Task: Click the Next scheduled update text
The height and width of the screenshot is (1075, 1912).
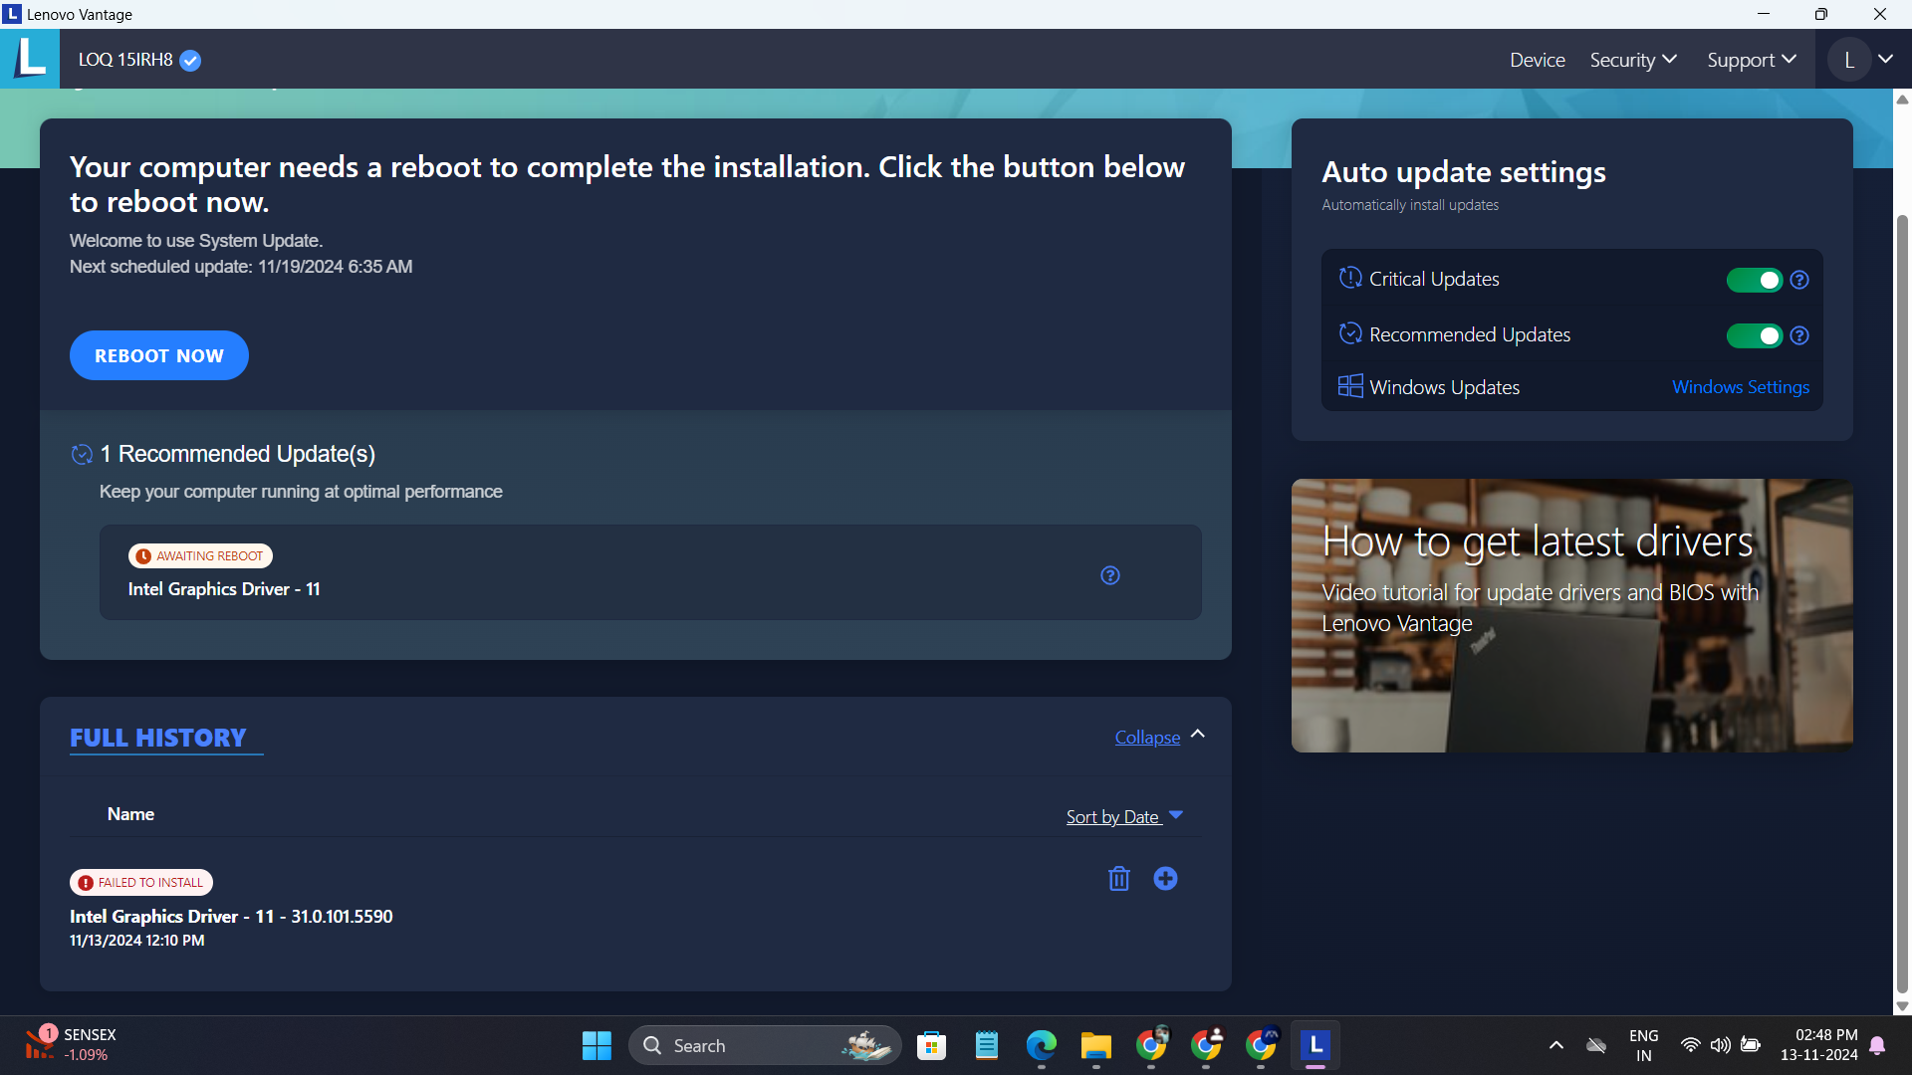Action: 241,267
